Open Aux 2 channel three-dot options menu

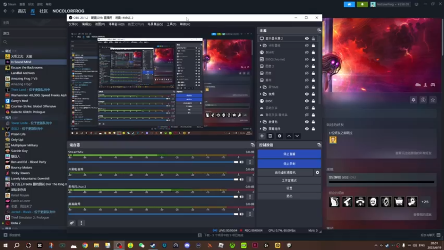[250, 197]
